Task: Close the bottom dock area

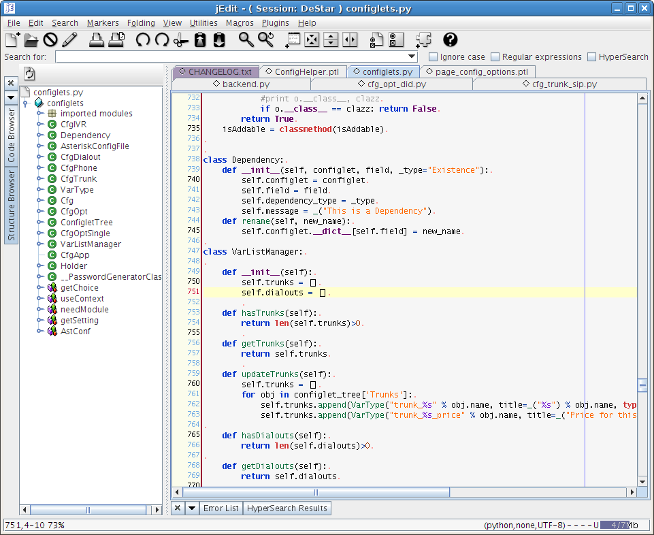Action: coord(177,508)
